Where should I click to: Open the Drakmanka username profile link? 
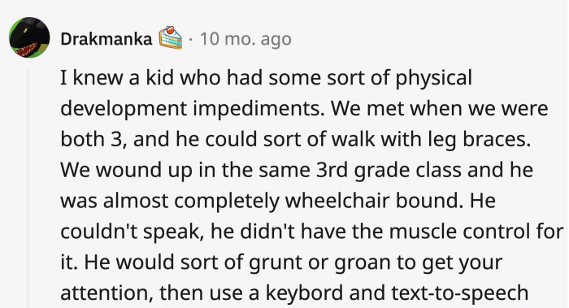point(106,39)
